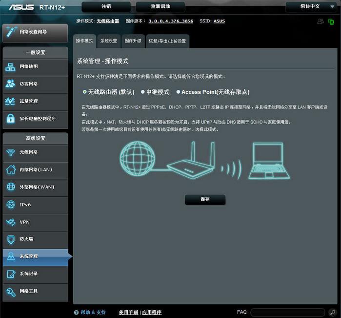Click the FAQ search magnifier icon
The width and height of the screenshot is (341, 318).
(333, 312)
